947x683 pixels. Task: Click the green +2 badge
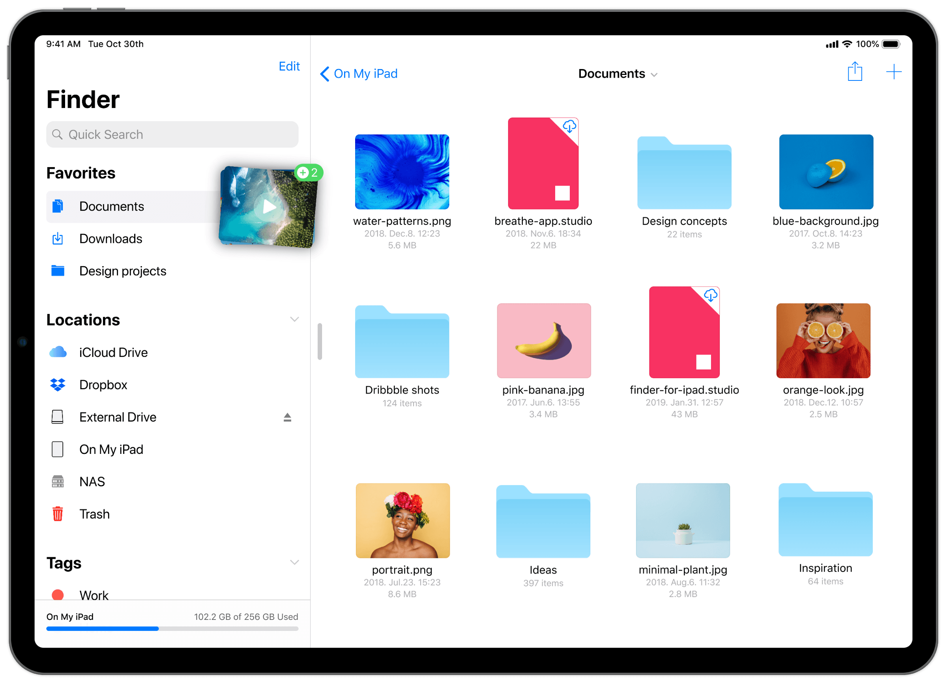pyautogui.click(x=309, y=173)
